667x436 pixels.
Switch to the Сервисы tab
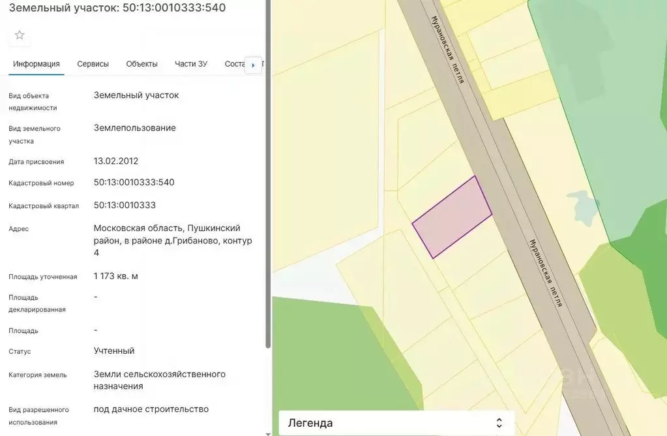point(93,64)
